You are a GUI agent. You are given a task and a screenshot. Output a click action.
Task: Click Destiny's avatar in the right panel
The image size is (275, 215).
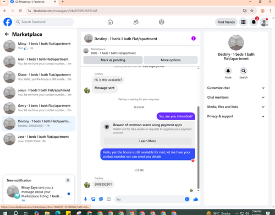click(236, 42)
